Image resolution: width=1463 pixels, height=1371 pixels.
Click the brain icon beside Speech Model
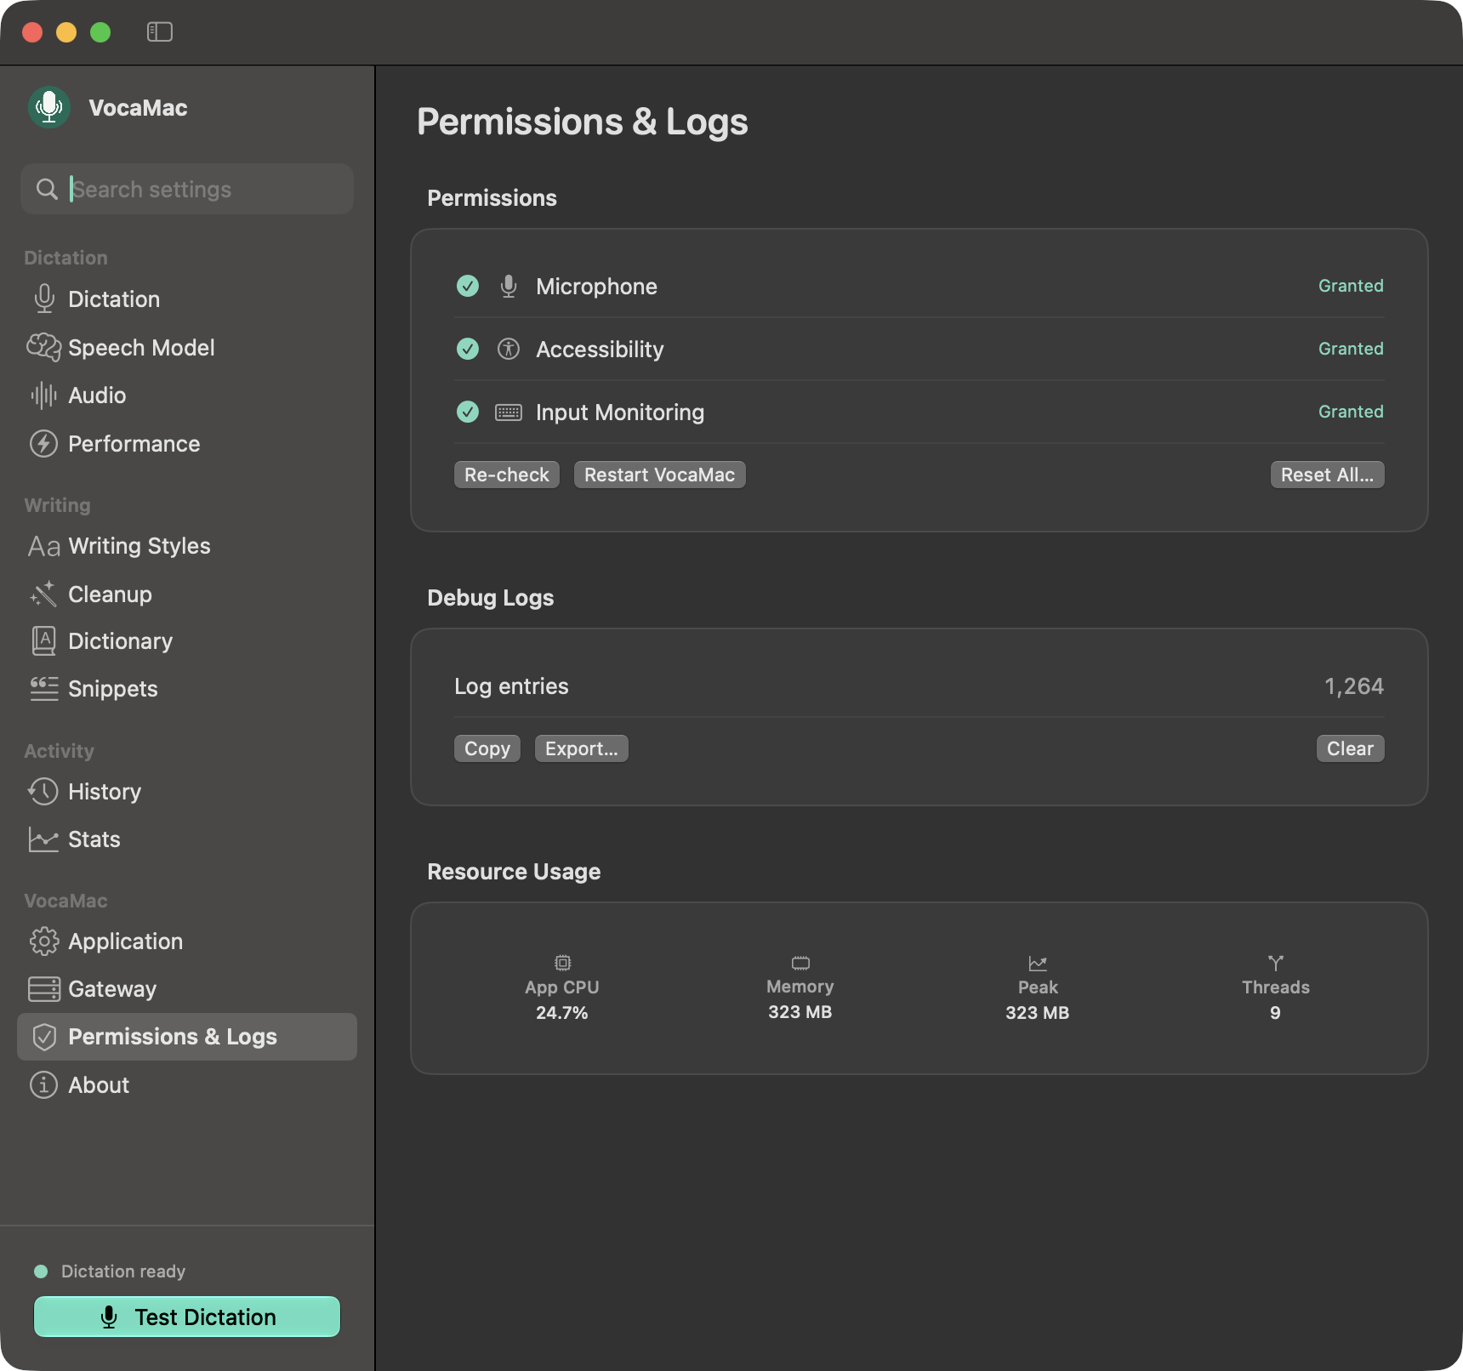(44, 347)
